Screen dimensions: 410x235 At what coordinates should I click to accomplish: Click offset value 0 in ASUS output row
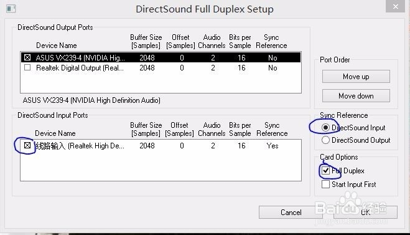[182, 57]
